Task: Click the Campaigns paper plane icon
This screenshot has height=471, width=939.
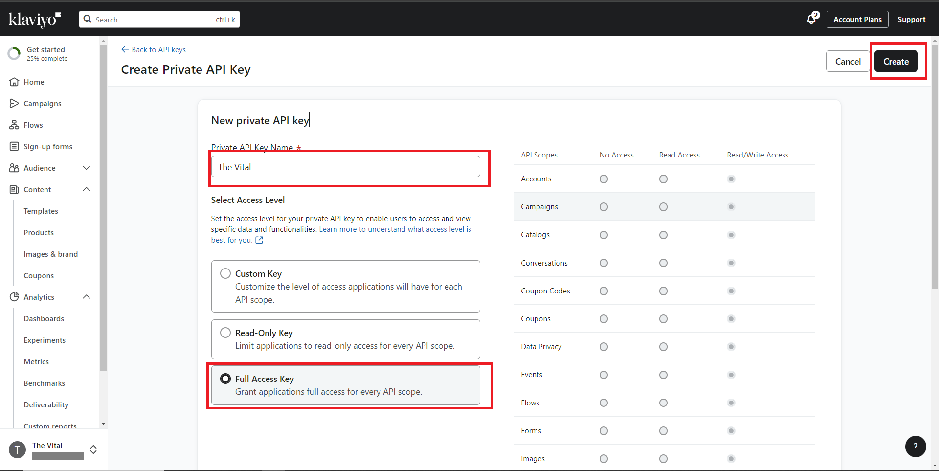Action: point(14,103)
